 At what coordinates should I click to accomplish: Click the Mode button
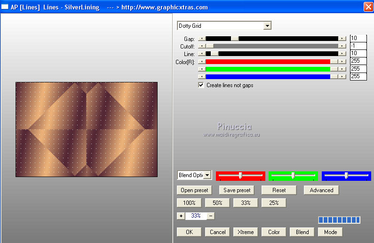pos(330,232)
